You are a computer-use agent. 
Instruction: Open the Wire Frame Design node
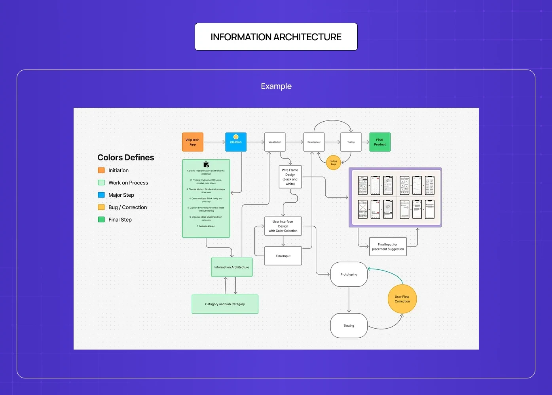point(290,177)
